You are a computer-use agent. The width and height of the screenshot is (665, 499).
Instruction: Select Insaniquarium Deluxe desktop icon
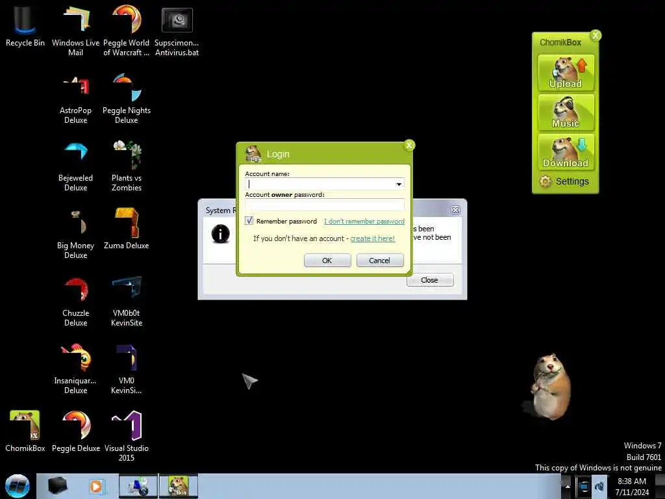tap(75, 369)
